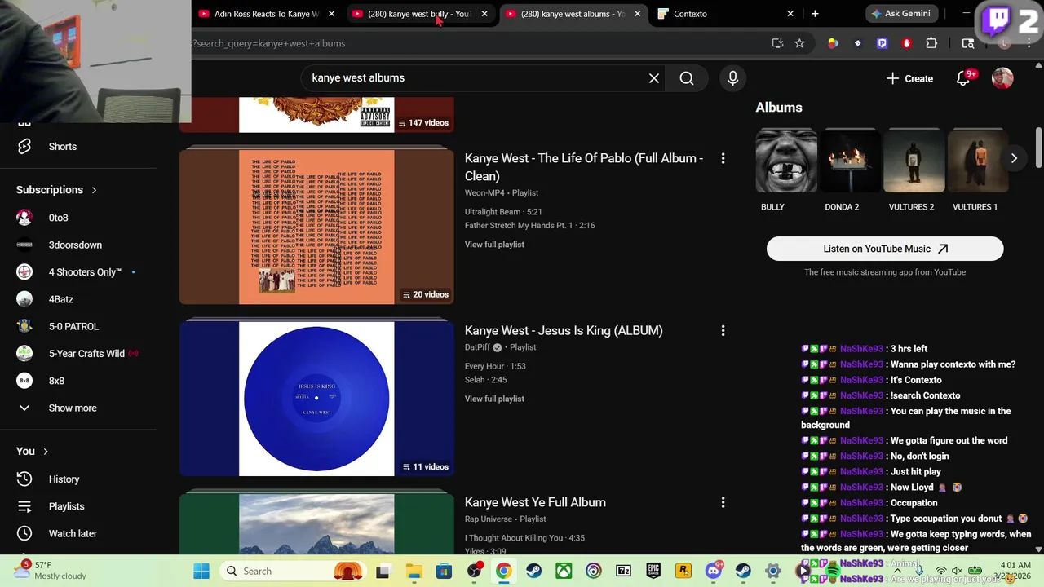The image size is (1044, 587).
Task: Close the Contexto tab
Action: 790,14
